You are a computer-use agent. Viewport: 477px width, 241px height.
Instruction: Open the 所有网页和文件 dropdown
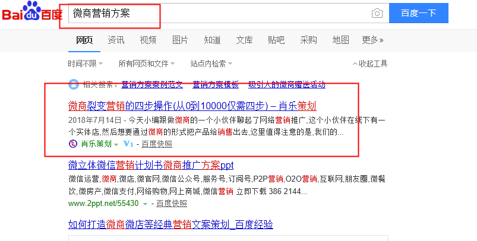pos(146,64)
